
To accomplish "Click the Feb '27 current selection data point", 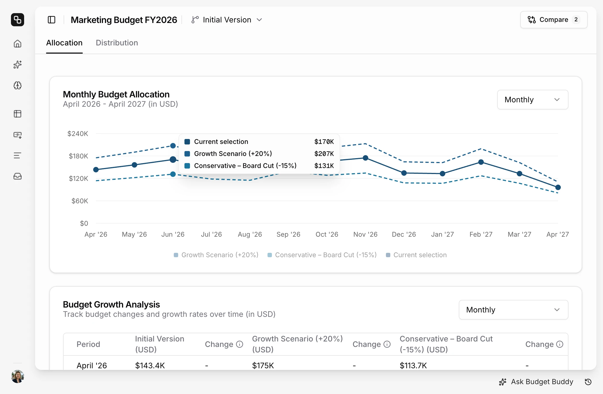I will click(481, 162).
